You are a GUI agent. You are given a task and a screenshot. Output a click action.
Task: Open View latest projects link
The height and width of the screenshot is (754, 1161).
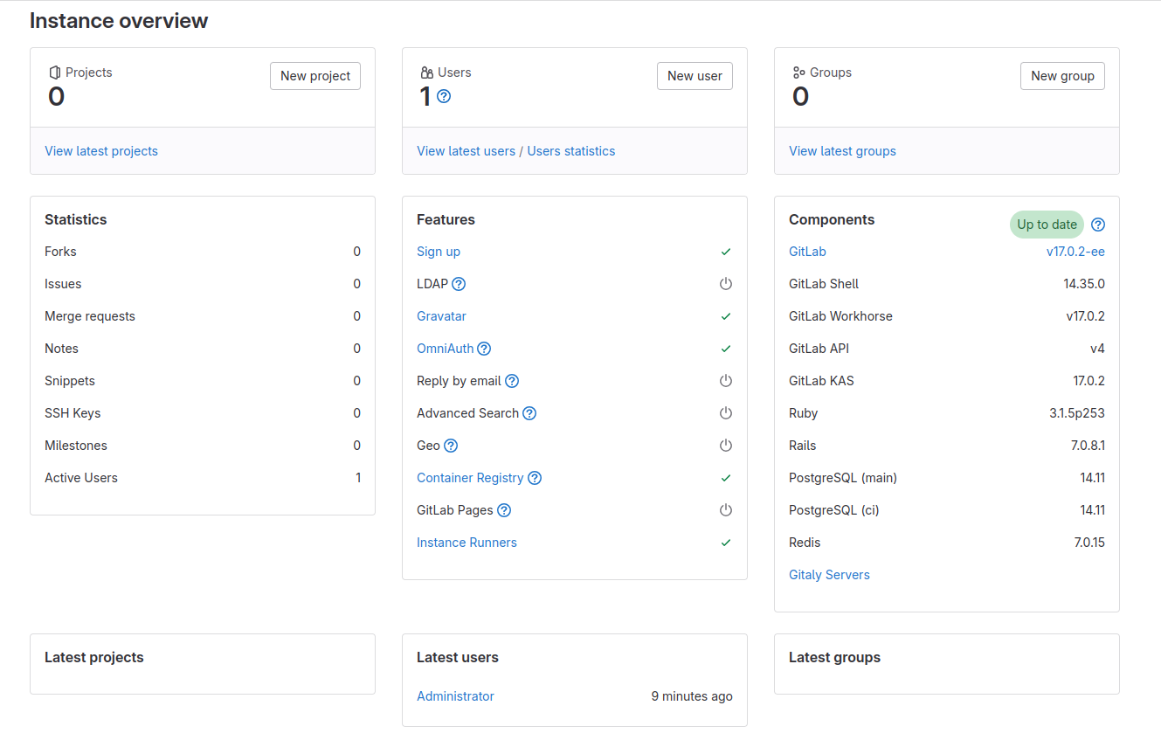coord(101,151)
